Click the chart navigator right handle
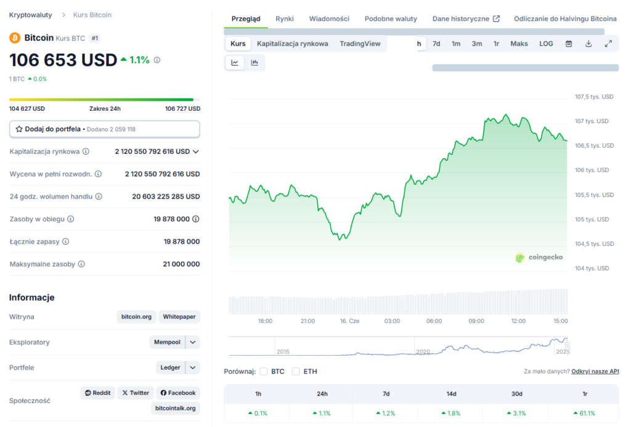631x427 pixels. pyautogui.click(x=567, y=346)
